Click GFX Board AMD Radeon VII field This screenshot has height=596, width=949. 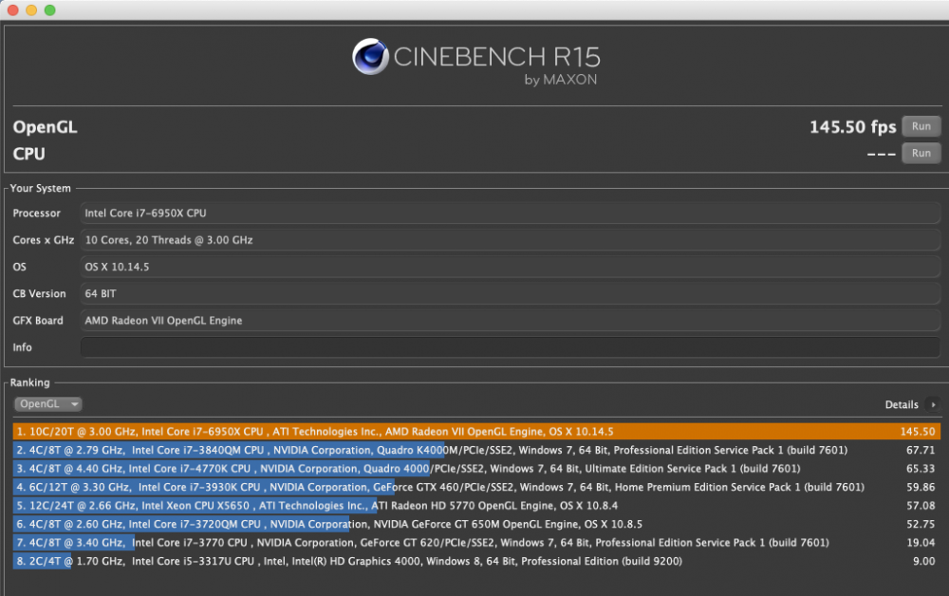(511, 321)
